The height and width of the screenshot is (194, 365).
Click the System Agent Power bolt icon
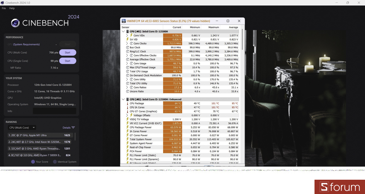[128, 143]
